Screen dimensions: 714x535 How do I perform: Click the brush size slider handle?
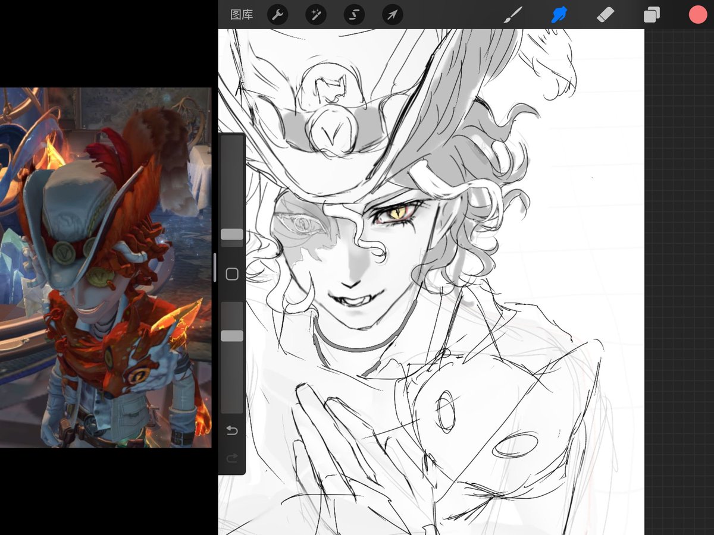pyautogui.click(x=232, y=234)
